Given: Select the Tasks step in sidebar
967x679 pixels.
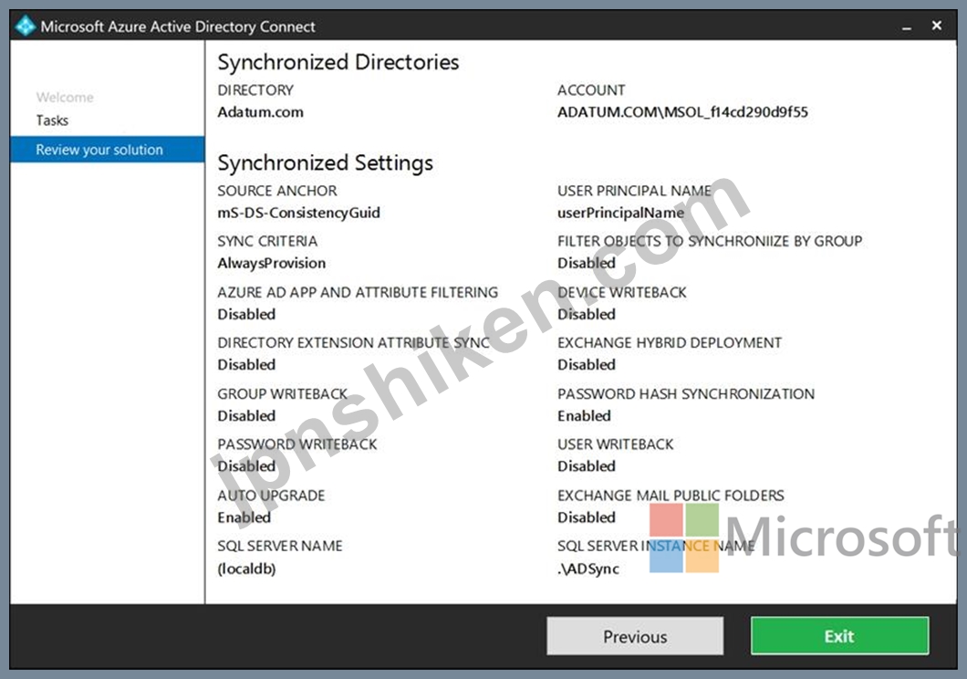Looking at the screenshot, I should (x=52, y=120).
